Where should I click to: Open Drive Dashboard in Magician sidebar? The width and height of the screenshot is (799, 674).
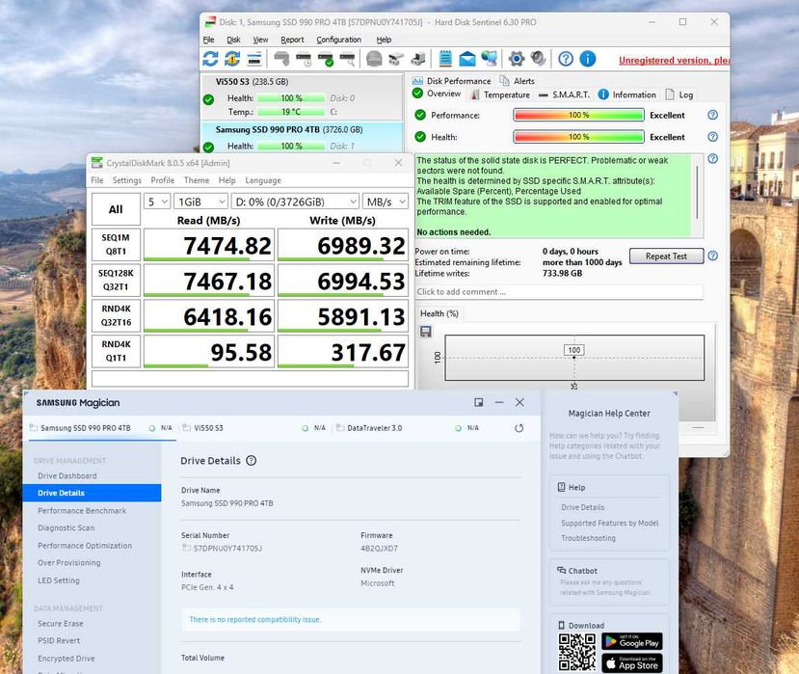point(67,475)
